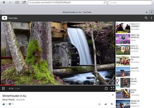Open the three-dot YouTube menu

(x=151, y=18)
